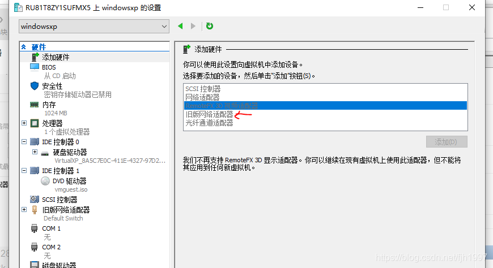Click 1 个虚拟处理器 text
Viewport: 493px width, 268px height.
[67, 132]
